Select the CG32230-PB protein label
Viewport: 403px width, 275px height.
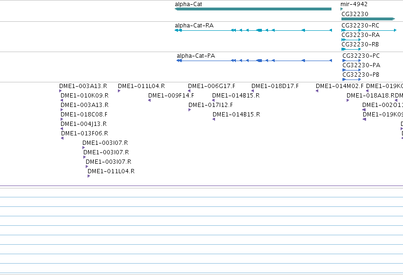pyautogui.click(x=361, y=75)
